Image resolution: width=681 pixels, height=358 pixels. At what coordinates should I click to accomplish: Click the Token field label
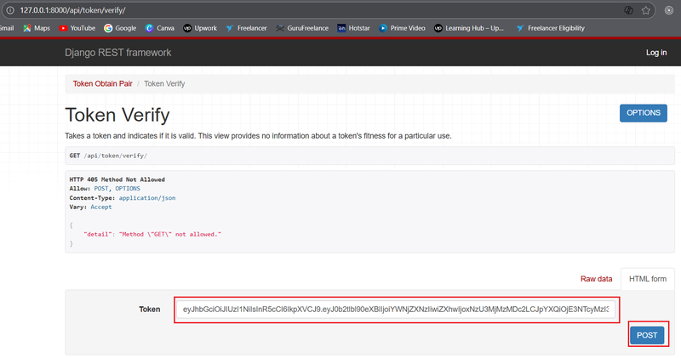pos(150,310)
